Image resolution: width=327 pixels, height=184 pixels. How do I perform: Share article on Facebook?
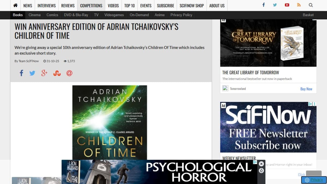[22, 73]
